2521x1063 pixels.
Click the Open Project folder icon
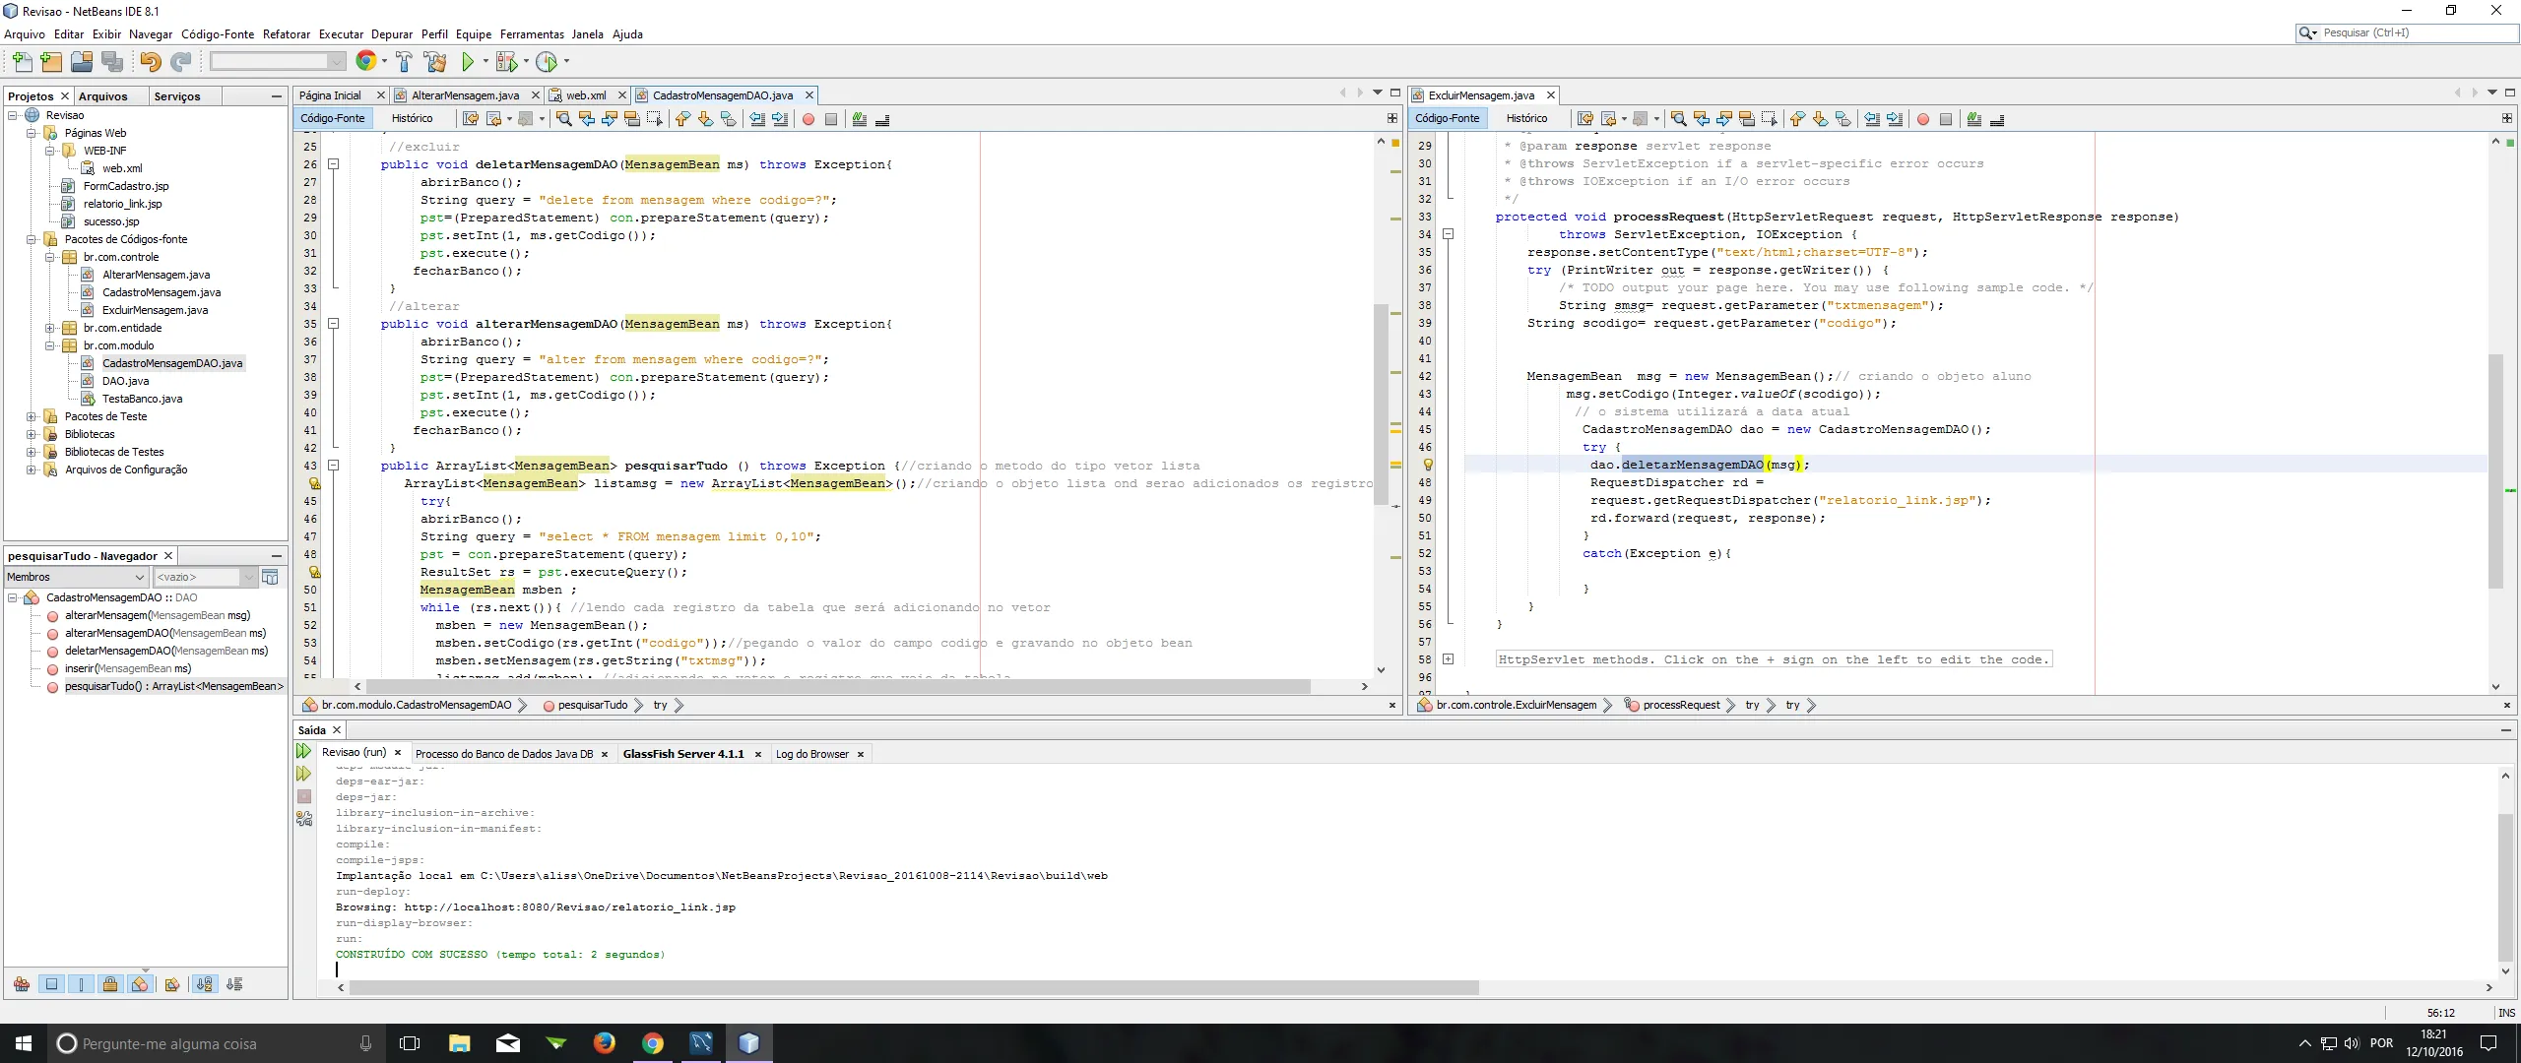(82, 62)
